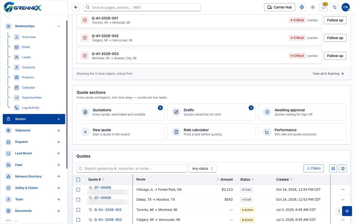The image size is (358, 224).
Task: Follow up on quote Q-A1-2026-002
Action: [335, 38]
